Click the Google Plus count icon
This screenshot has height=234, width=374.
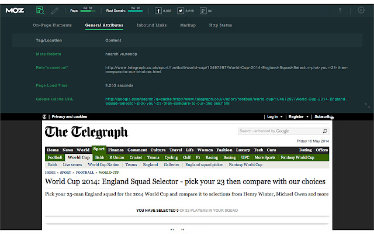(202, 11)
